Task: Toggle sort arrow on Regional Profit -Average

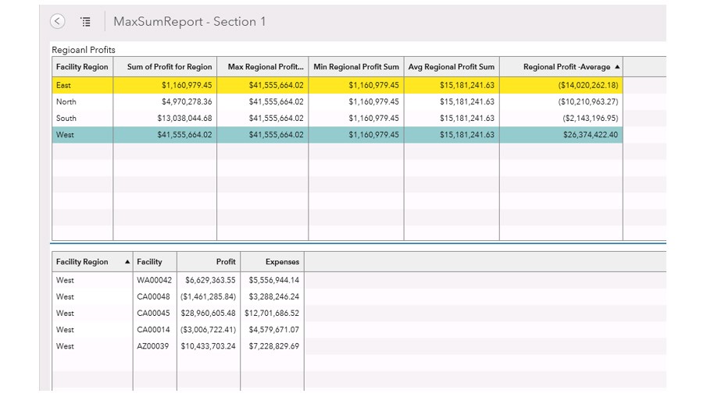Action: tap(617, 67)
